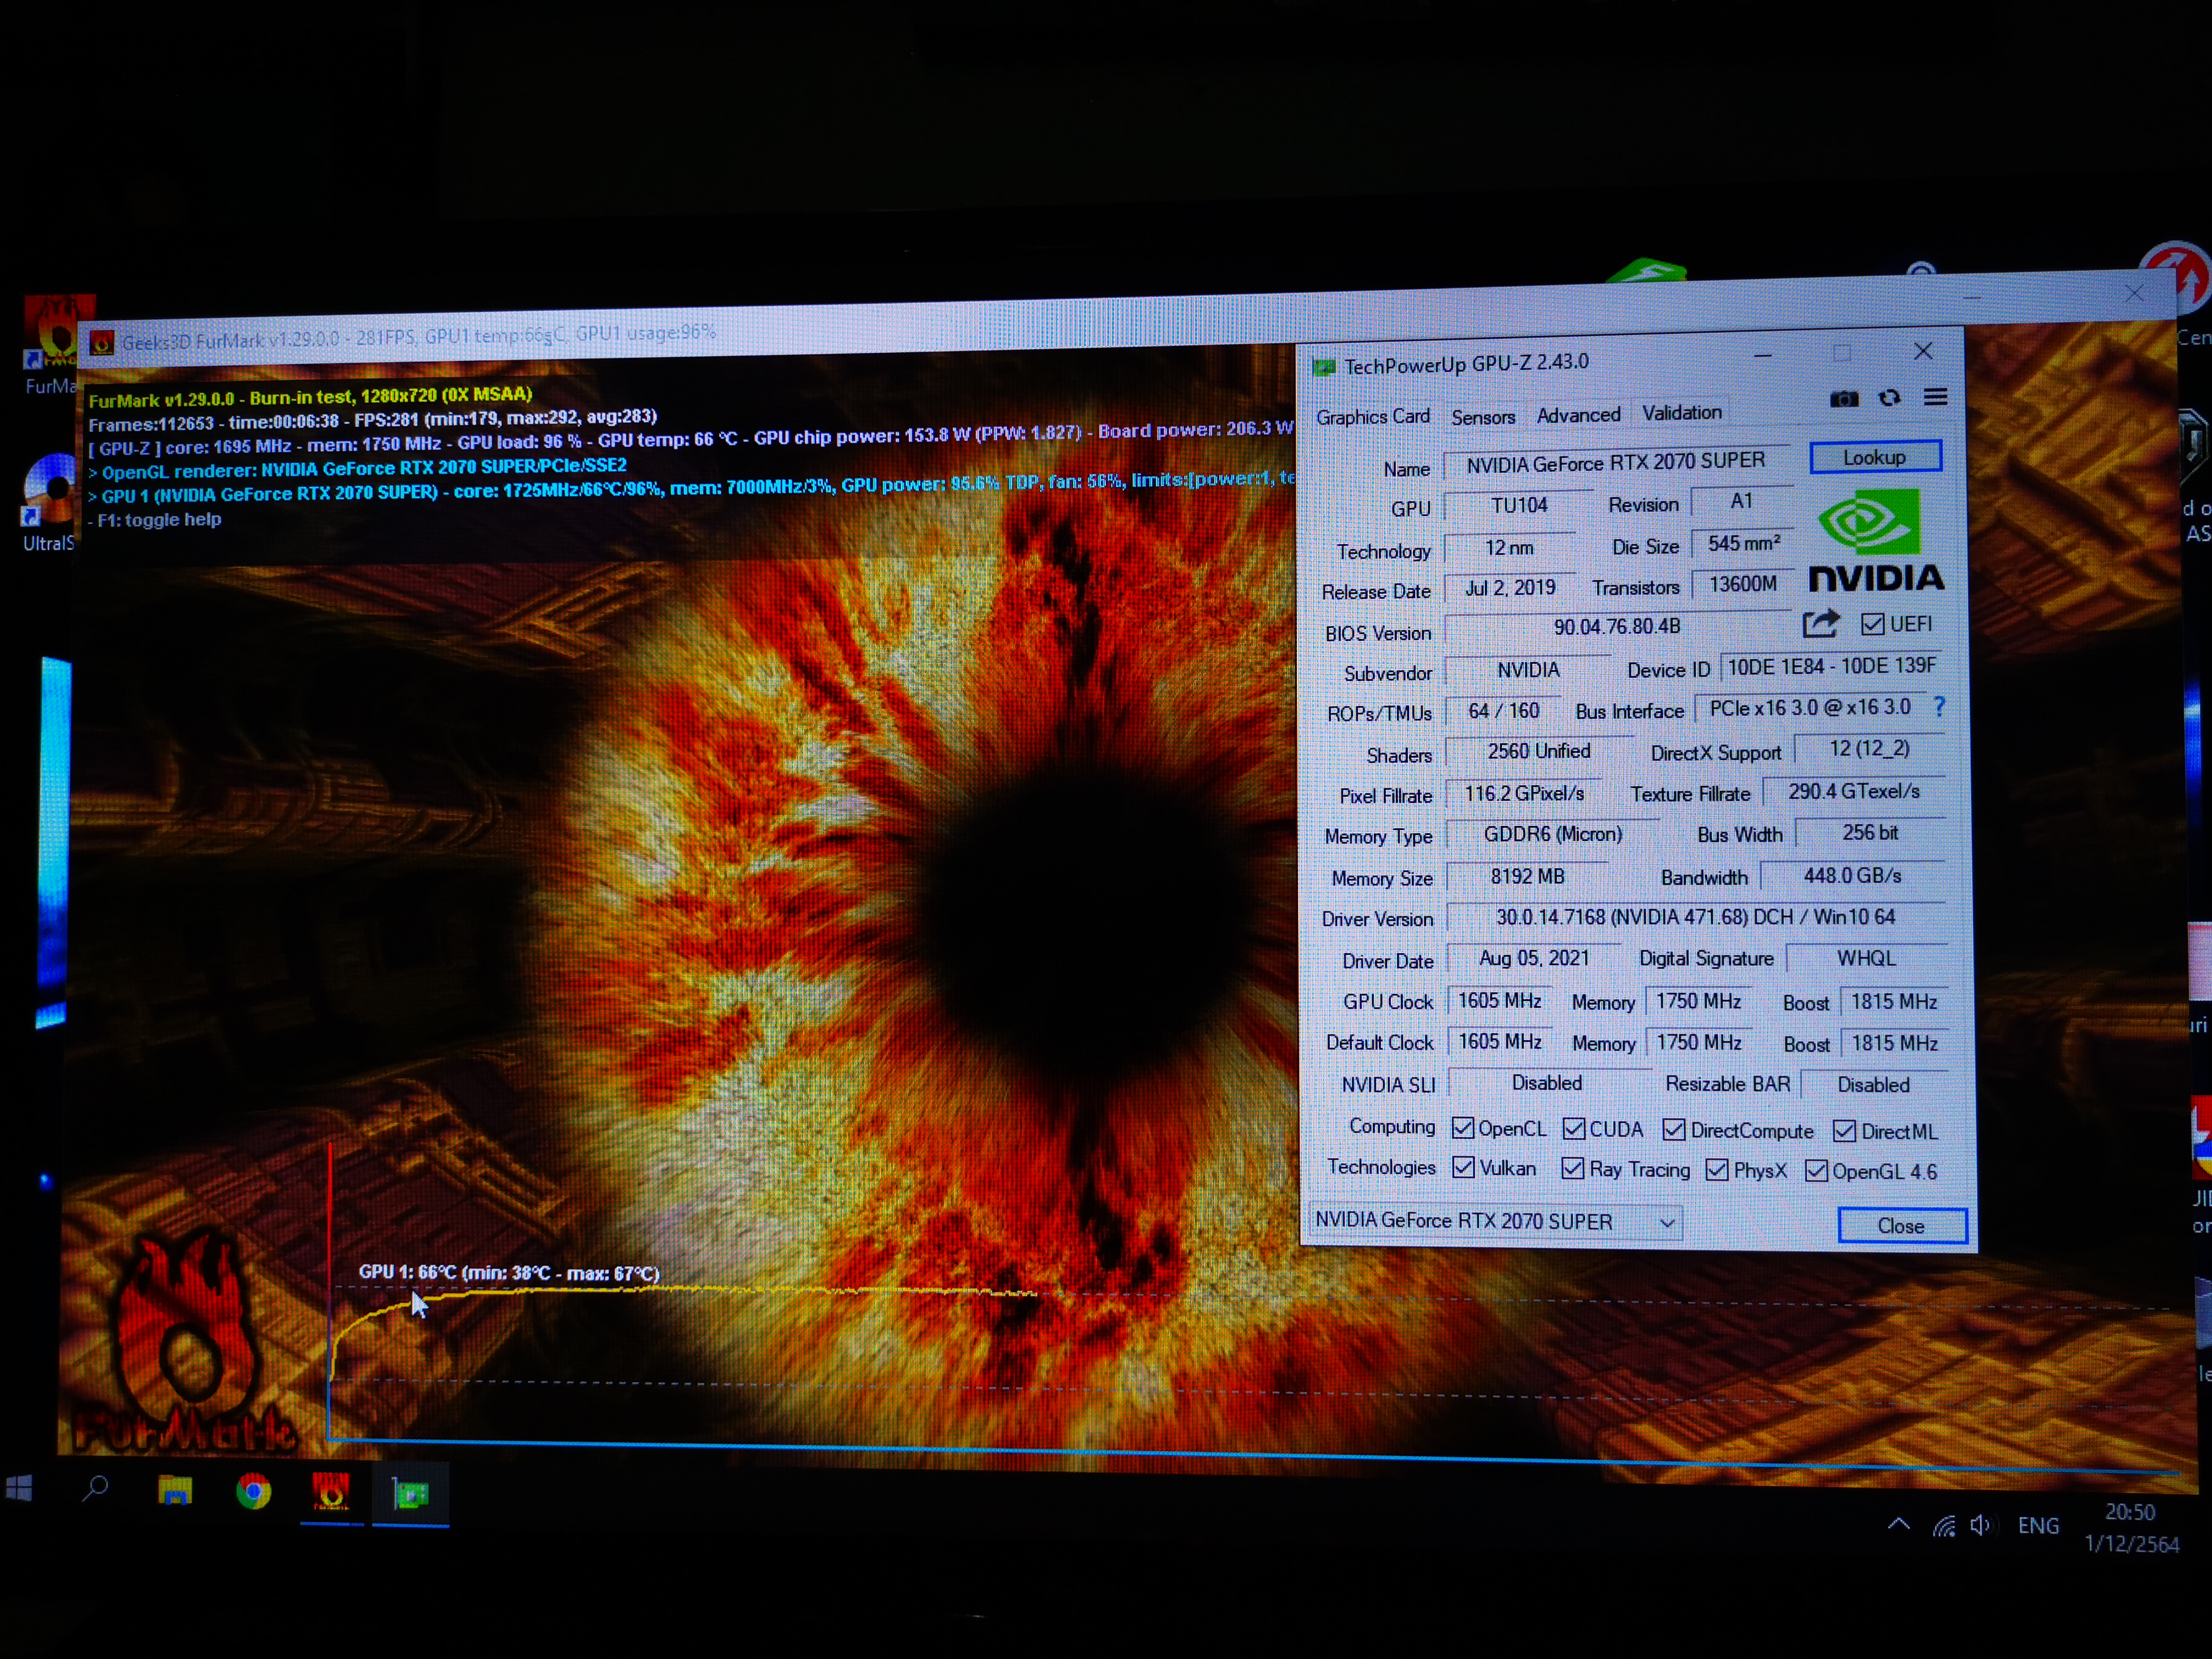Click the Wi-Fi icon in system tray
Viewport: 2212px width, 1659px height.
pyautogui.click(x=1944, y=1525)
